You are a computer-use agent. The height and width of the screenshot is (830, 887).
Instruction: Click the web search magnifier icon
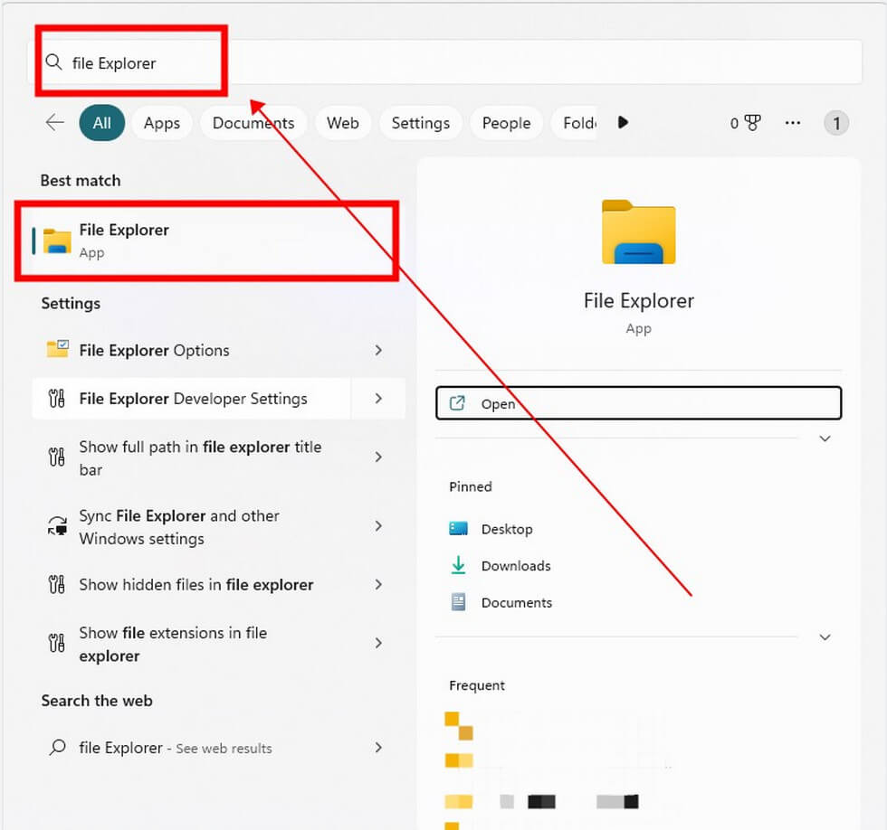pyautogui.click(x=57, y=747)
